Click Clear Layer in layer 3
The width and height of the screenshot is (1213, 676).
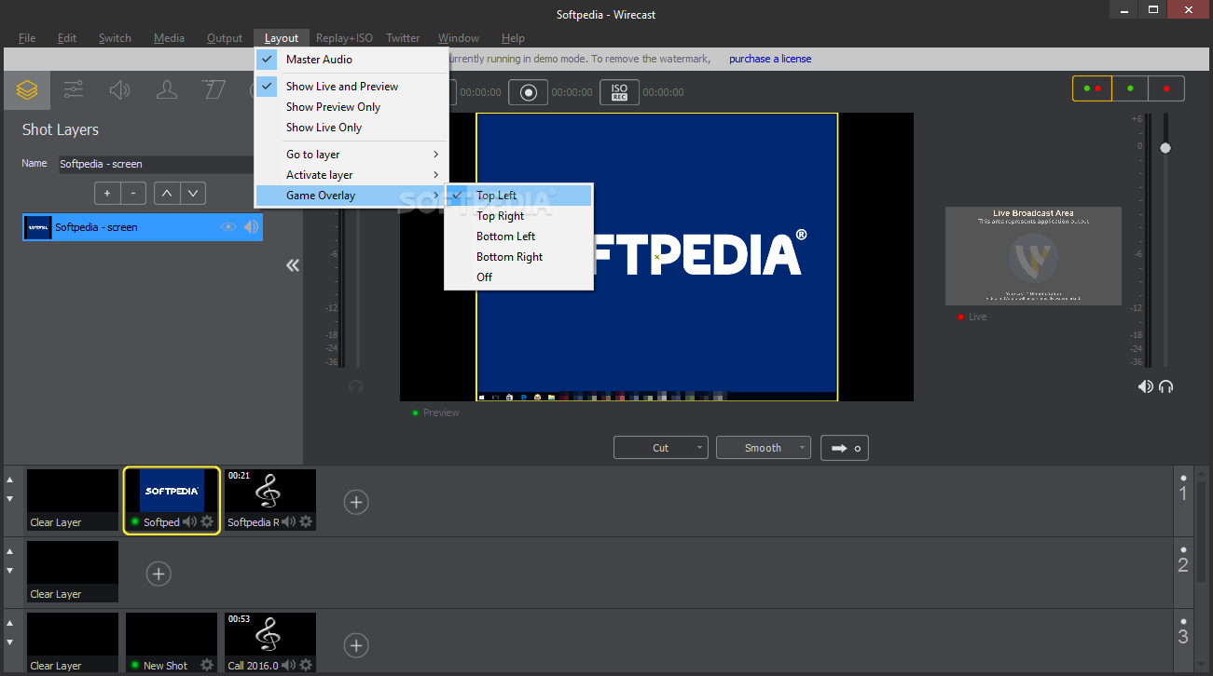(x=73, y=643)
